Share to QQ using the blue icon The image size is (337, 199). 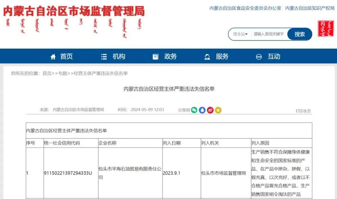tap(202, 110)
